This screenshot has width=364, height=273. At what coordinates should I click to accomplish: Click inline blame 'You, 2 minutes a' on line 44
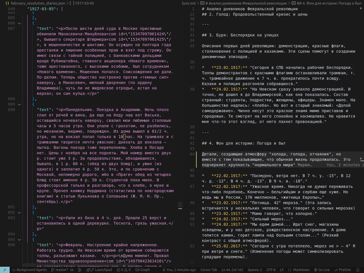[345, 165]
